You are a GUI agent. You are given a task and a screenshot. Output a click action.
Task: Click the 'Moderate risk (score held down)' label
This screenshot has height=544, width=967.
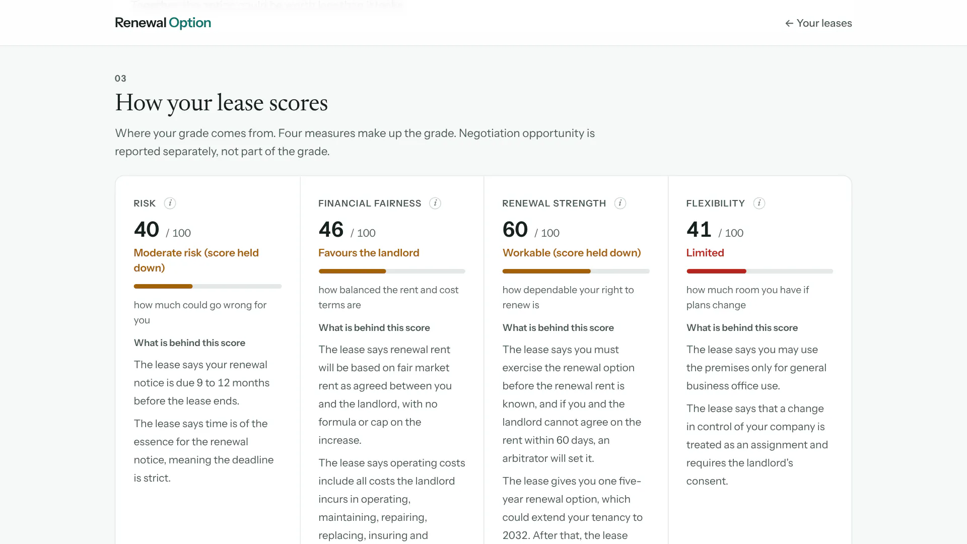click(196, 260)
